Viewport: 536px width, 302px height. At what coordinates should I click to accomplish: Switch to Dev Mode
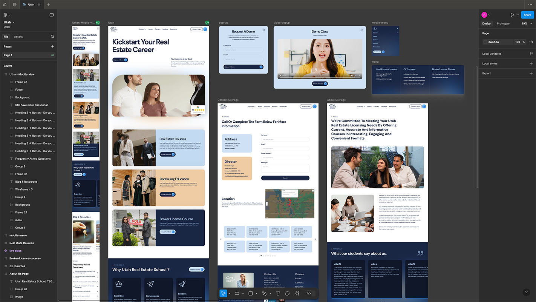click(310, 293)
